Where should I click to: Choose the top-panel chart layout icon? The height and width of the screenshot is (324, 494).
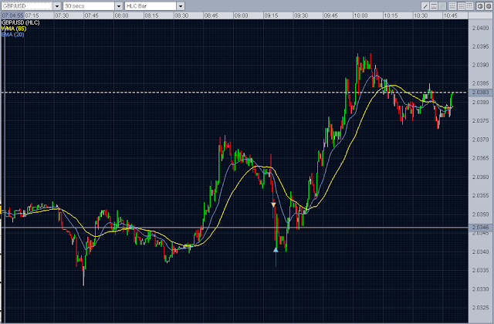[469, 6]
